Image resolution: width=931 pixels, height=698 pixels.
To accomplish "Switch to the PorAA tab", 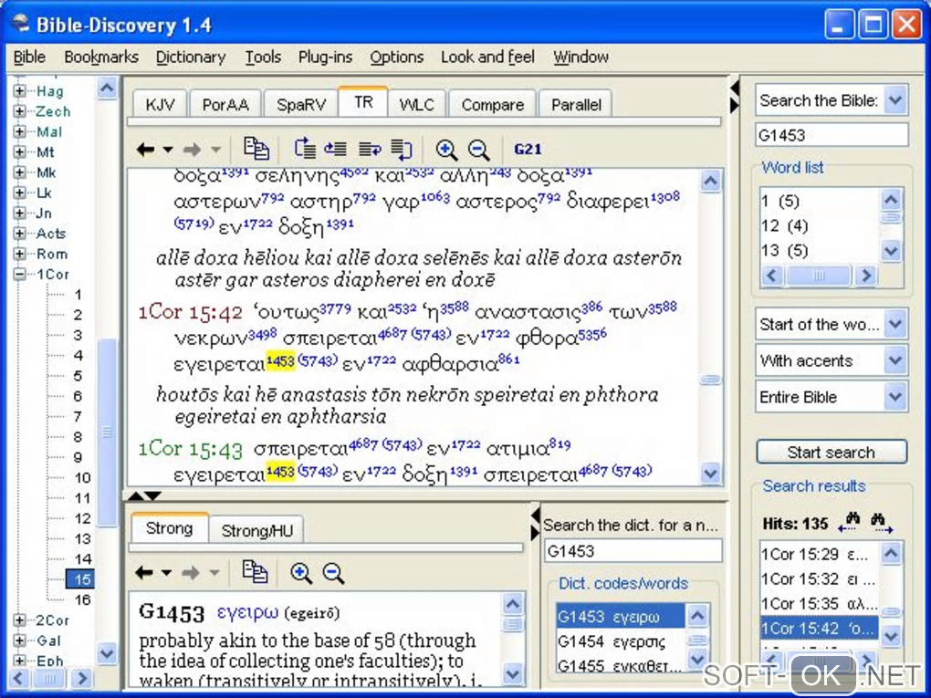I will pyautogui.click(x=225, y=104).
